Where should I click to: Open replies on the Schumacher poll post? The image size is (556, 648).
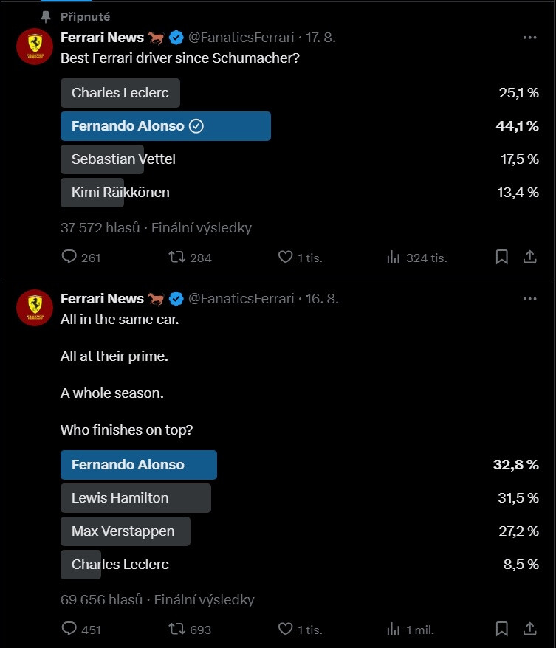click(81, 257)
